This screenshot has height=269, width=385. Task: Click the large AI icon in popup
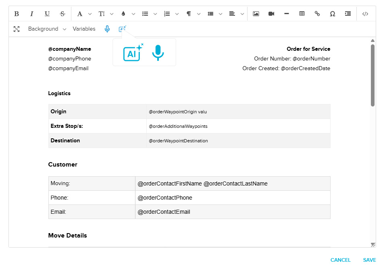[x=133, y=52]
